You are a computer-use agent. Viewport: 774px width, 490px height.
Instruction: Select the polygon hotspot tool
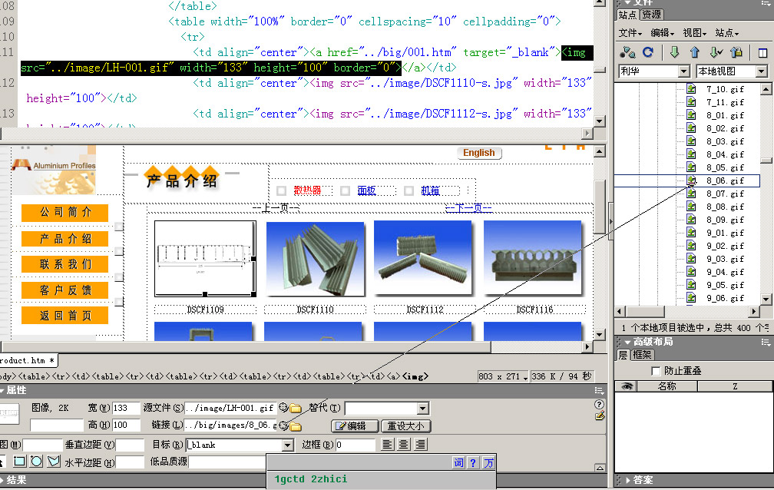tap(54, 462)
